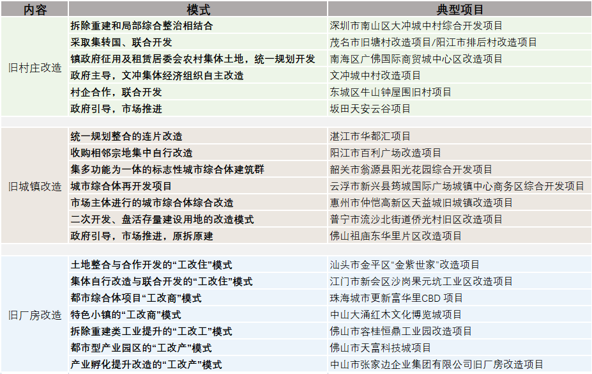Image resolution: width=592 pixels, height=374 pixels.
Task: Select the 坂田天安云谷项目 cell
Action: click(x=370, y=109)
